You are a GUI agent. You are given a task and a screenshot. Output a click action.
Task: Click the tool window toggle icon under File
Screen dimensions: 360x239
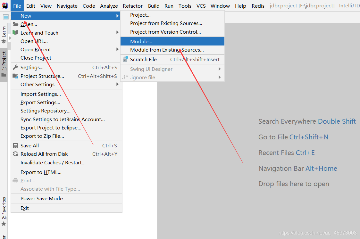6,17
